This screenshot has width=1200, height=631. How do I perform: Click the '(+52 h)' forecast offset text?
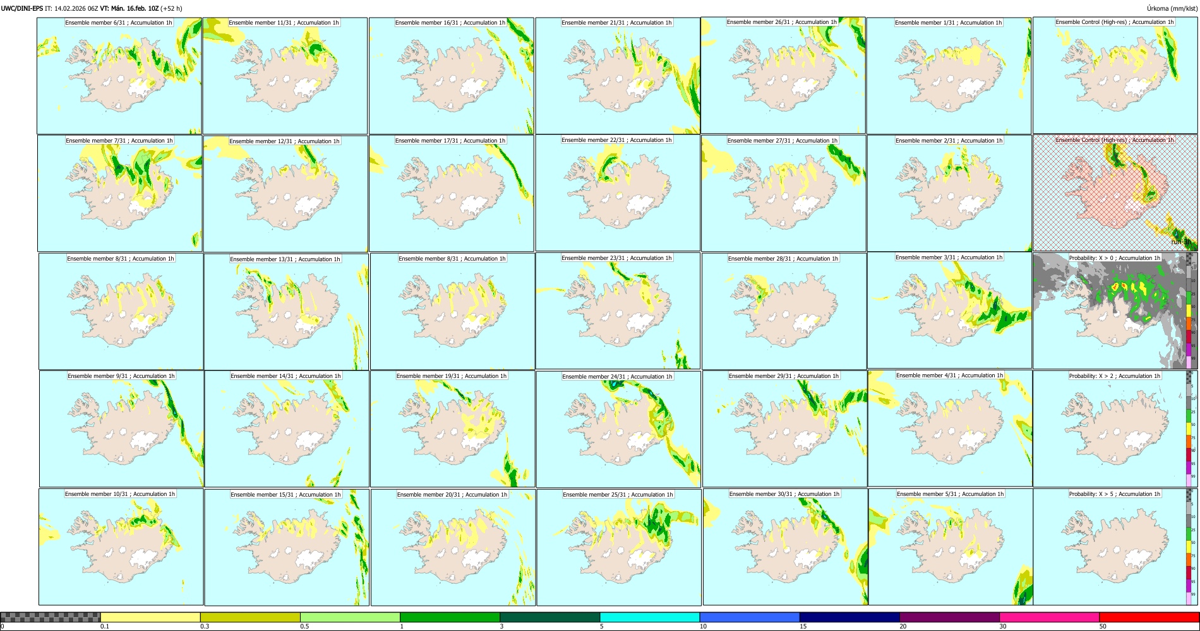tap(171, 8)
